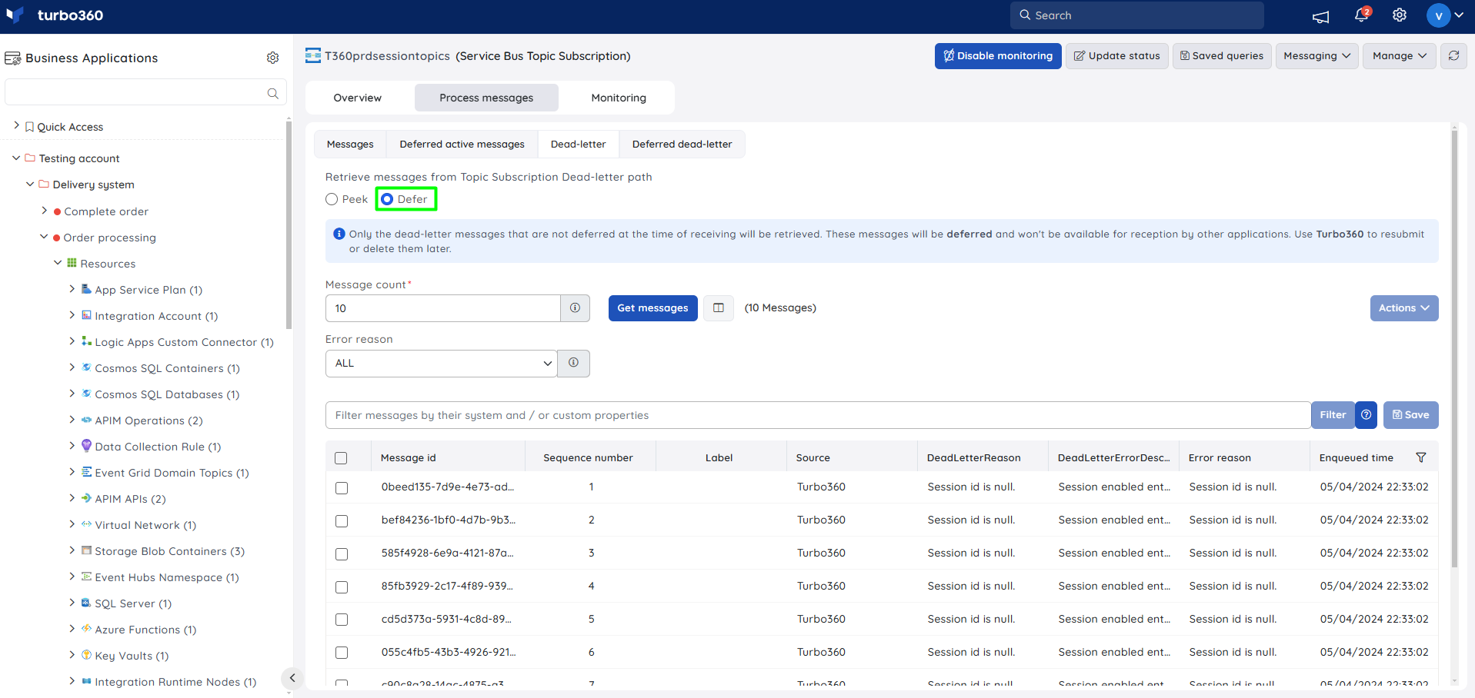Switch to the Monitoring tab
The width and height of the screenshot is (1475, 698).
pyautogui.click(x=619, y=98)
